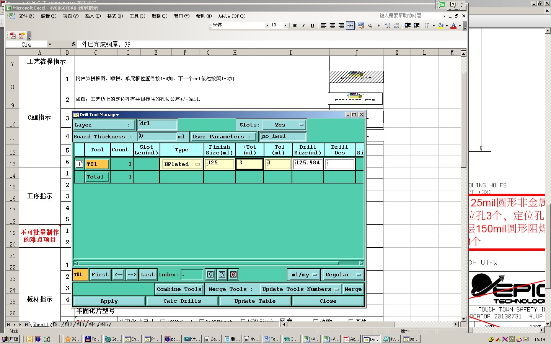The width and height of the screenshot is (551, 344).
Task: Click the red X icon after the Index field
Action: pyautogui.click(x=233, y=274)
